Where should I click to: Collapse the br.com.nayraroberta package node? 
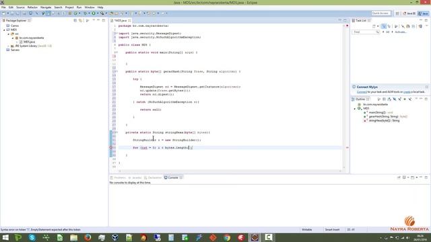pyautogui.click(x=13, y=38)
